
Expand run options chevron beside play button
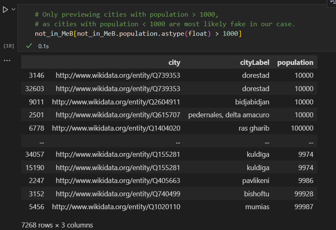(14, 10)
